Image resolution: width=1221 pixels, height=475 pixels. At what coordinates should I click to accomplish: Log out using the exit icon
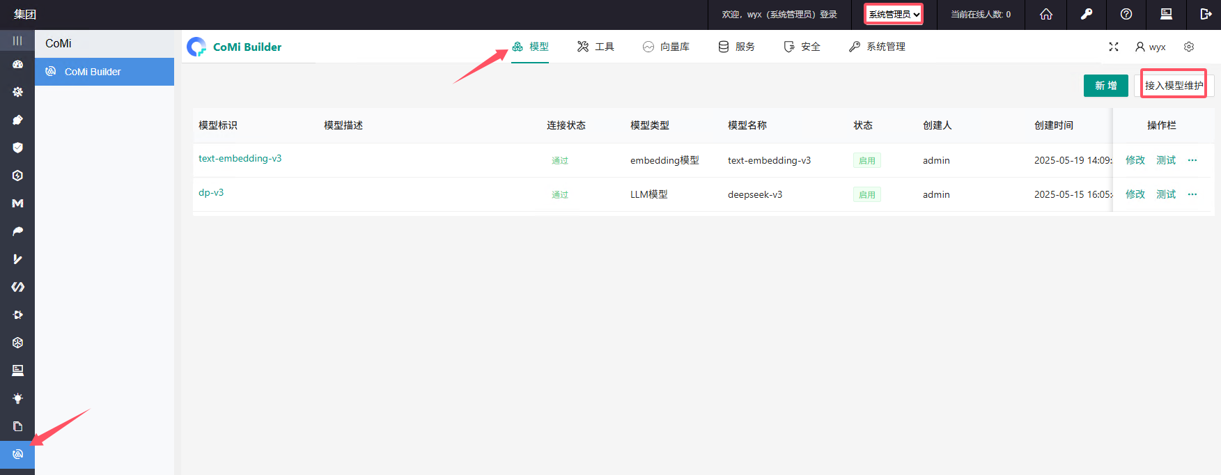pyautogui.click(x=1206, y=14)
